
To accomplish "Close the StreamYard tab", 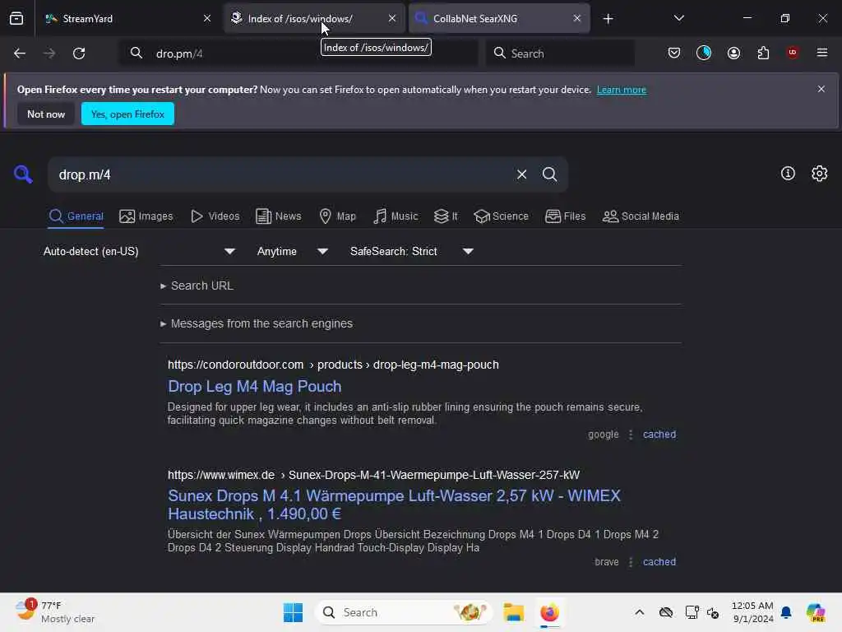I will coord(207,18).
